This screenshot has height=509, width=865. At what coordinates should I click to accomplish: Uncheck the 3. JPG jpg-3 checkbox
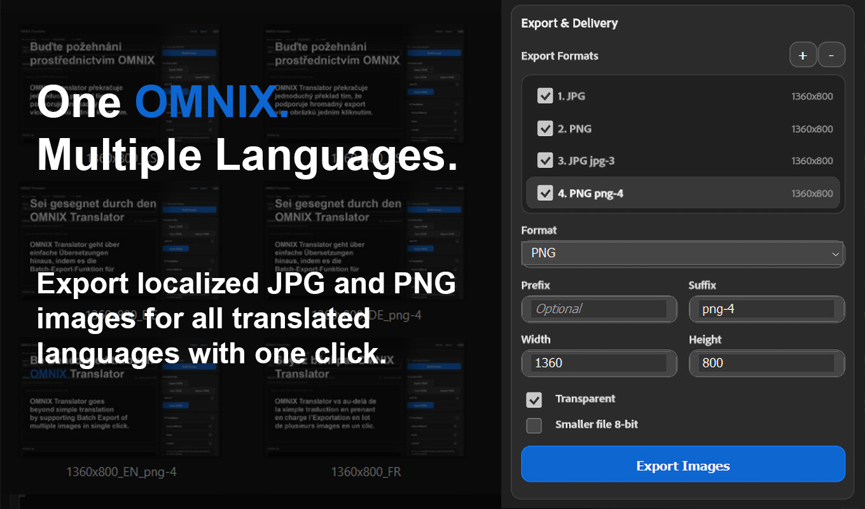click(545, 160)
